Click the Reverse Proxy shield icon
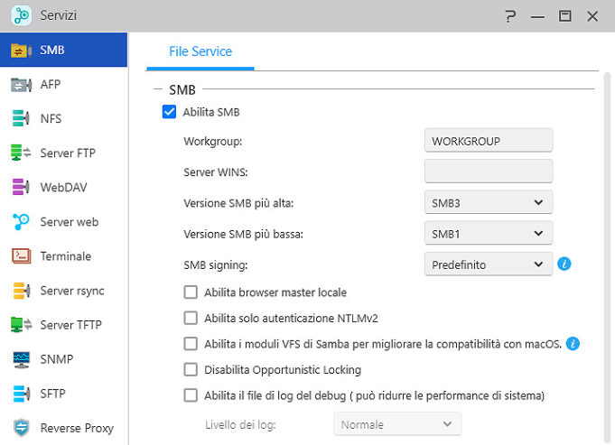Image resolution: width=615 pixels, height=445 pixels. click(x=22, y=428)
